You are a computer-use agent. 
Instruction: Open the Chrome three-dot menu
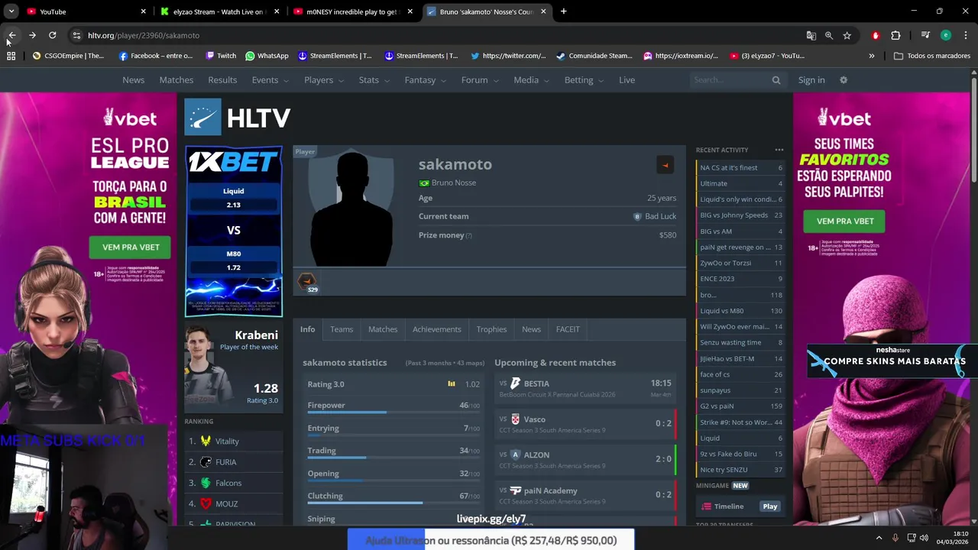966,35
